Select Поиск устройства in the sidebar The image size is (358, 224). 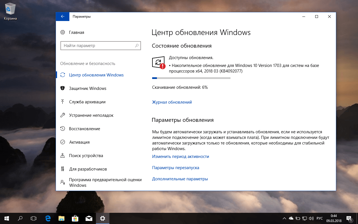click(86, 155)
